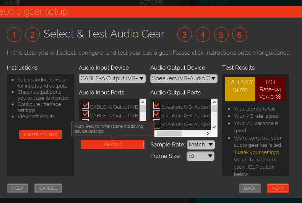Open the HELP button

[x=18, y=188]
